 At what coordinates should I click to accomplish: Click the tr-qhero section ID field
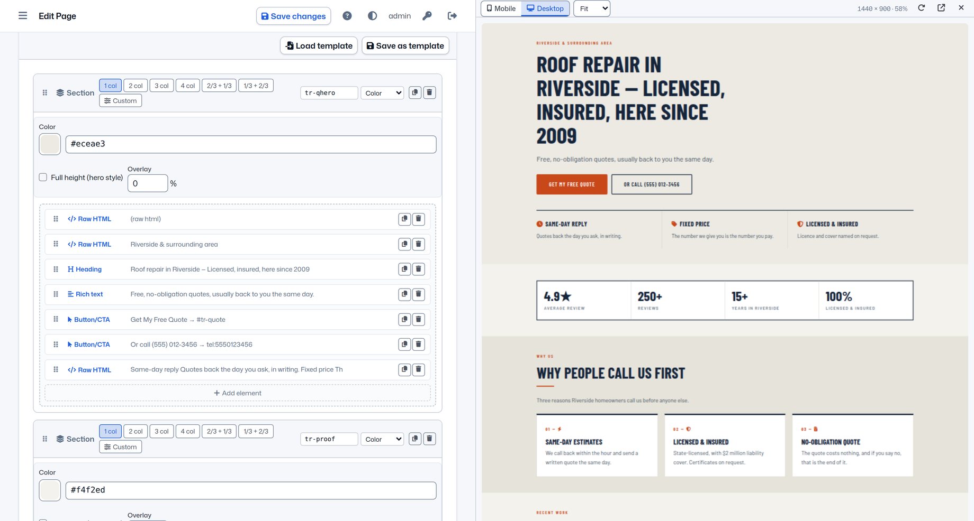[329, 93]
